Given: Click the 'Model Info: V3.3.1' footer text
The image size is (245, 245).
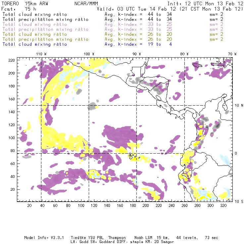Looking at the screenshot, I should (x=44, y=238).
